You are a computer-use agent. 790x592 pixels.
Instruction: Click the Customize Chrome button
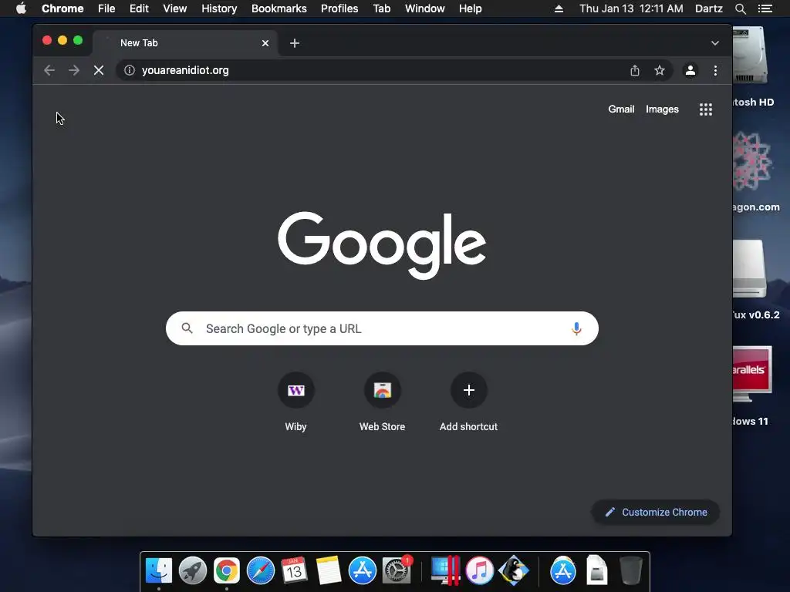(x=656, y=512)
